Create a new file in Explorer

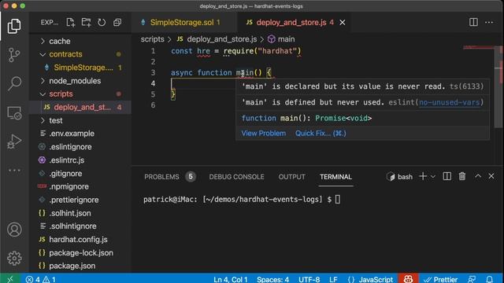pyautogui.click(x=70, y=23)
